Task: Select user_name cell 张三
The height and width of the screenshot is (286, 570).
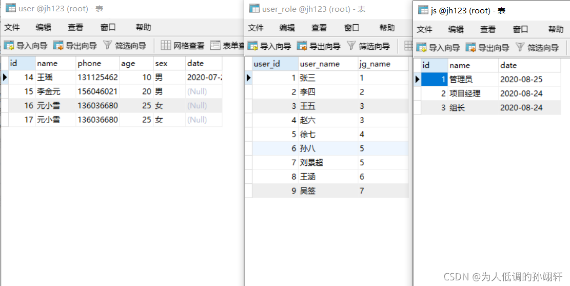Action: pyautogui.click(x=328, y=78)
